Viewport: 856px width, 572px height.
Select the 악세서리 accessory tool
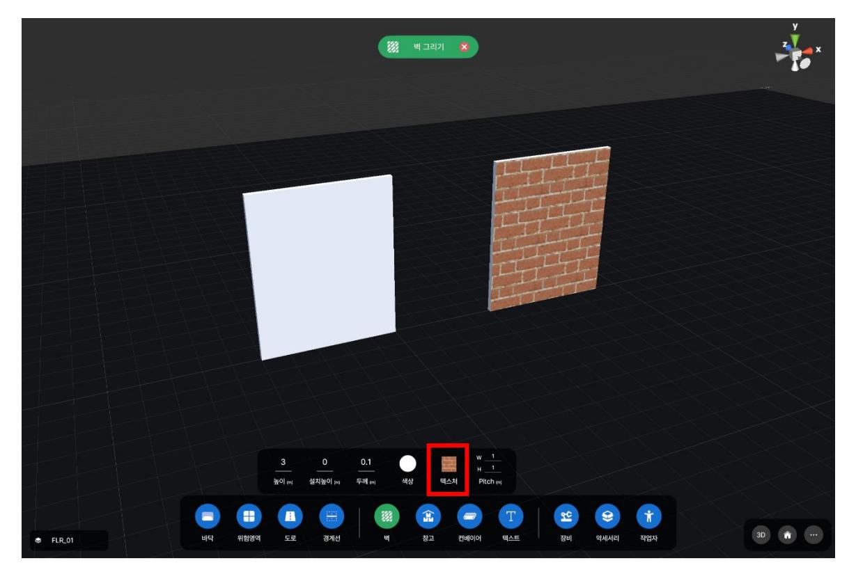tap(607, 516)
